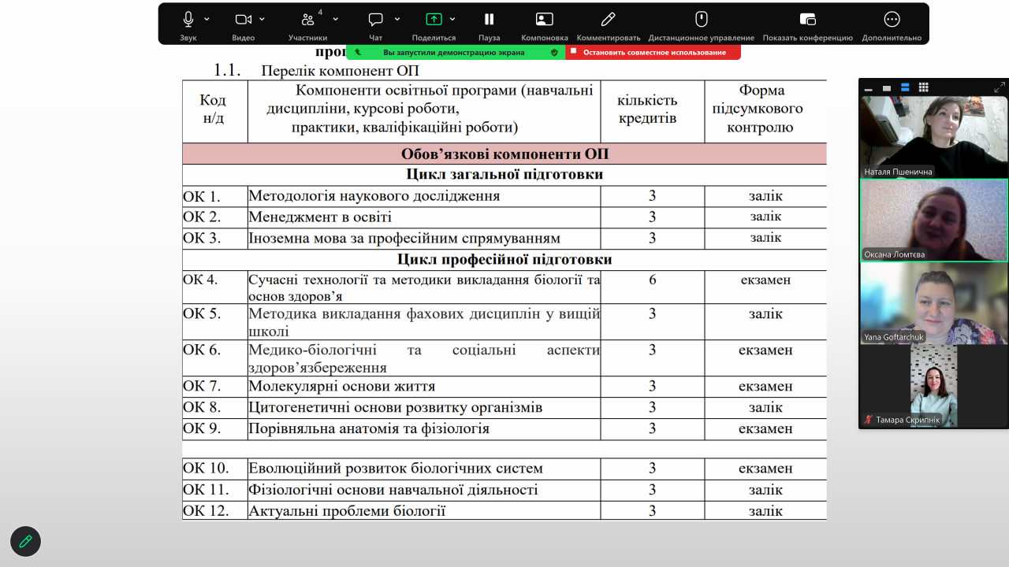The width and height of the screenshot is (1009, 567).
Task: Toggle the camera with Видео icon
Action: pyautogui.click(x=244, y=20)
